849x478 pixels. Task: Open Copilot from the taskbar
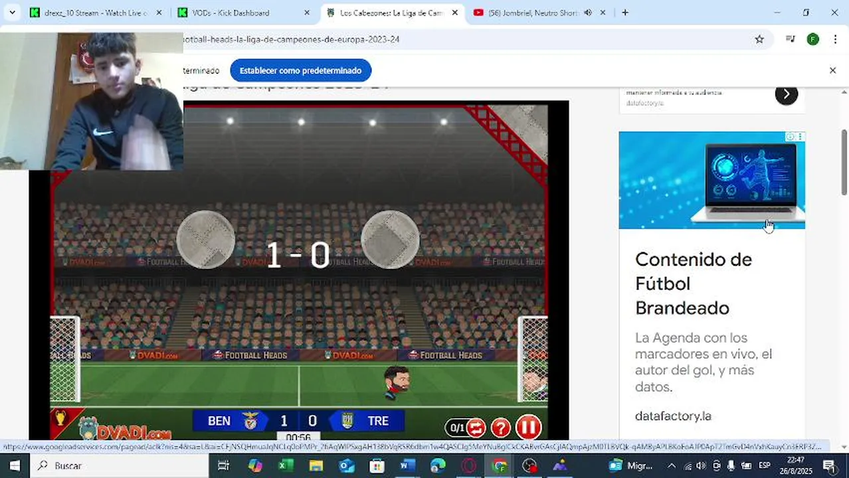click(255, 465)
